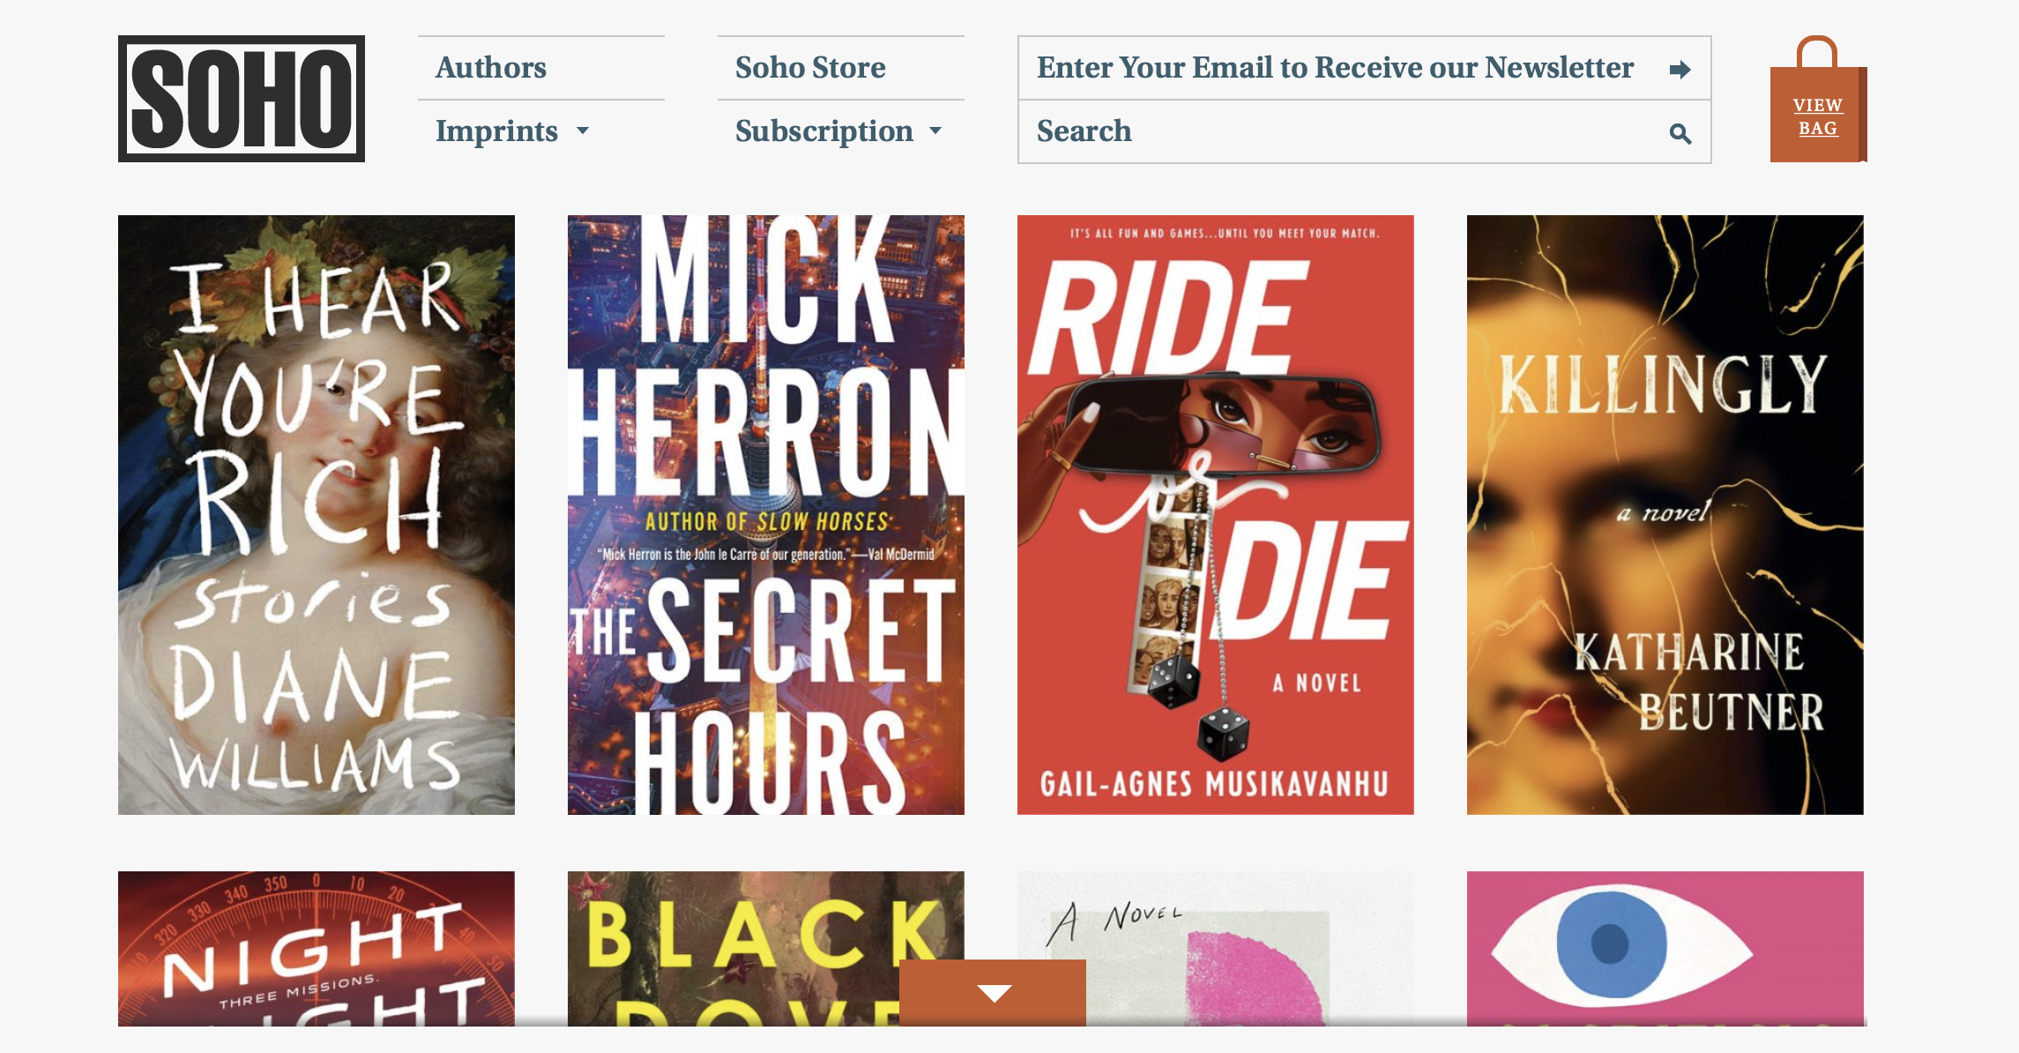Viewport: 2019px width, 1053px height.
Task: Click the SOHO logo
Action: pos(241,99)
